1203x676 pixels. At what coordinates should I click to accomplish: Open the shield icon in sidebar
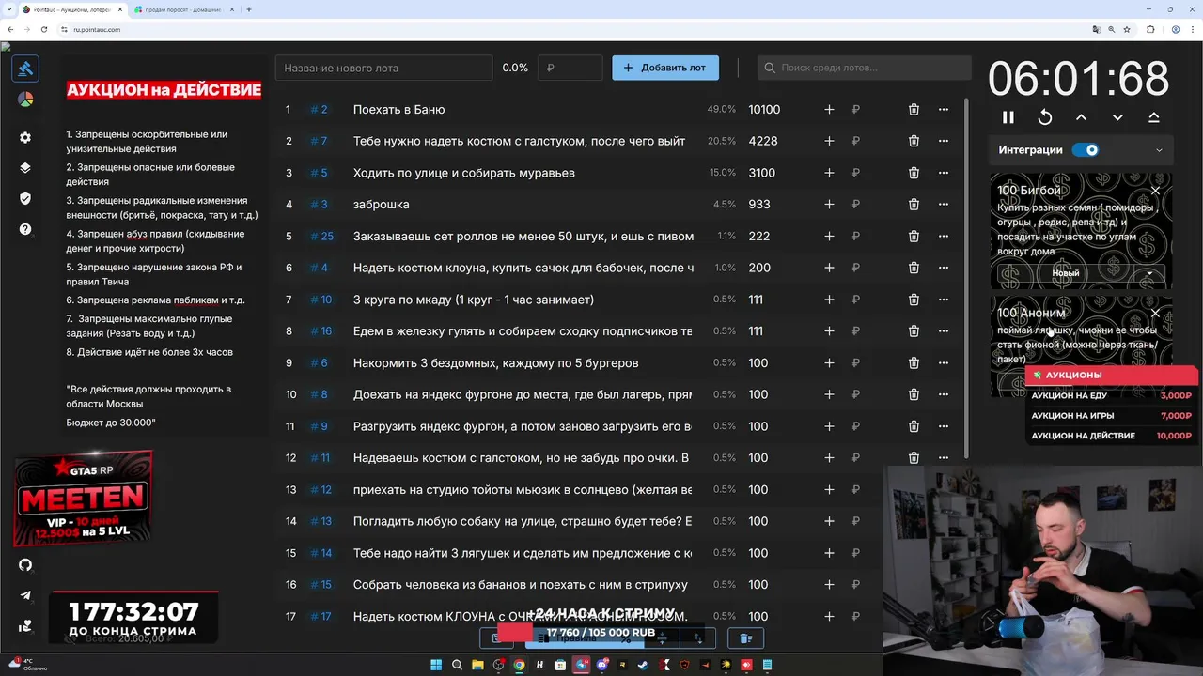25,198
